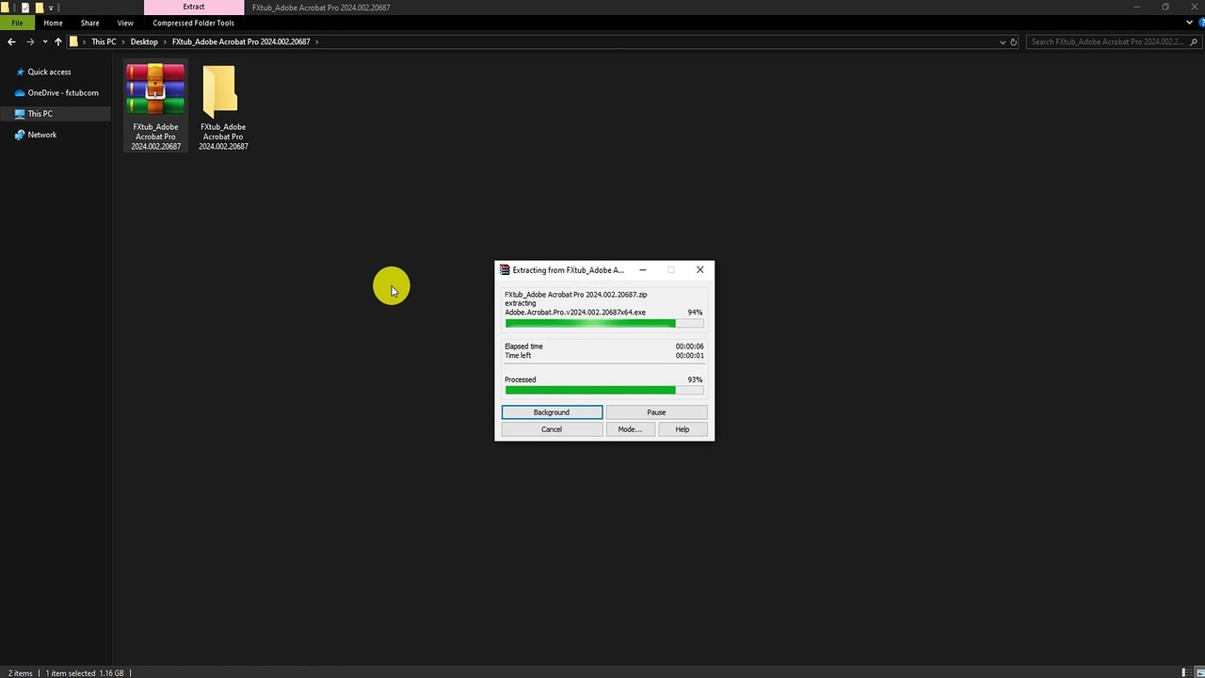Click FXtub_Adobe Acrobat Pro breadcrumb segment
Viewport: 1205px width, 678px height.
(241, 41)
